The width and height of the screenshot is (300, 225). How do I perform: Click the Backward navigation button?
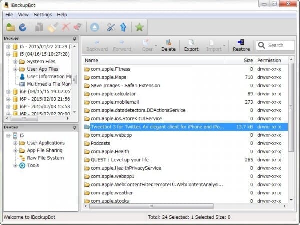[97, 46]
